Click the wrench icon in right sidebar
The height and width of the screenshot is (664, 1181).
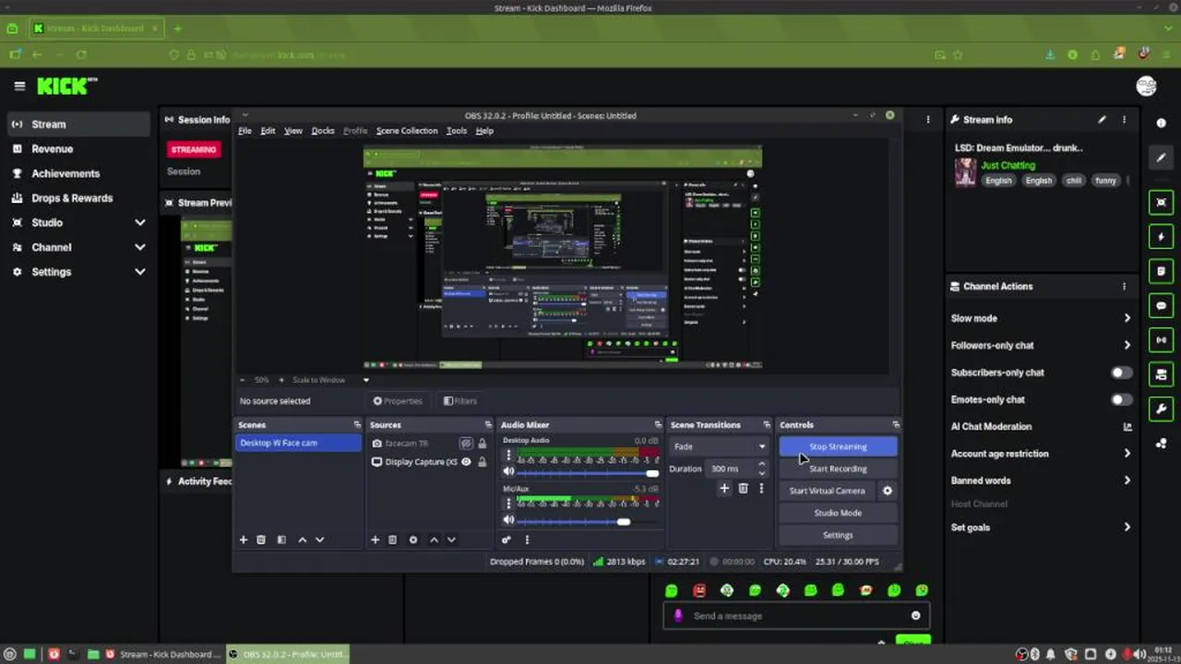(x=1161, y=409)
